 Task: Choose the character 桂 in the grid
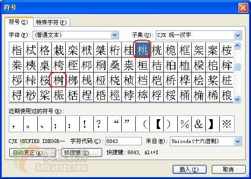click(x=129, y=50)
